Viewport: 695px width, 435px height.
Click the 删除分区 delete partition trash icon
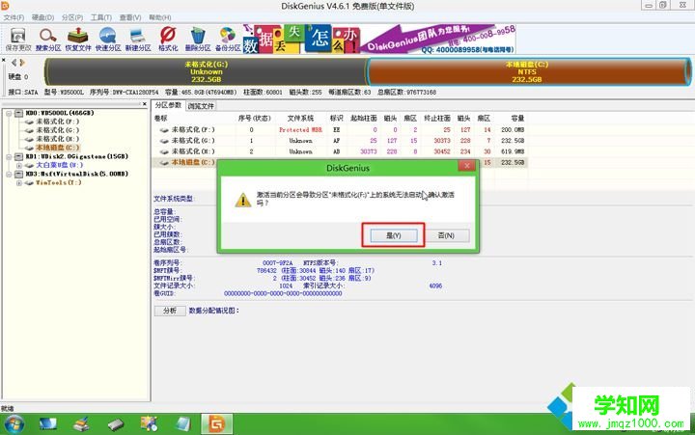coord(198,39)
